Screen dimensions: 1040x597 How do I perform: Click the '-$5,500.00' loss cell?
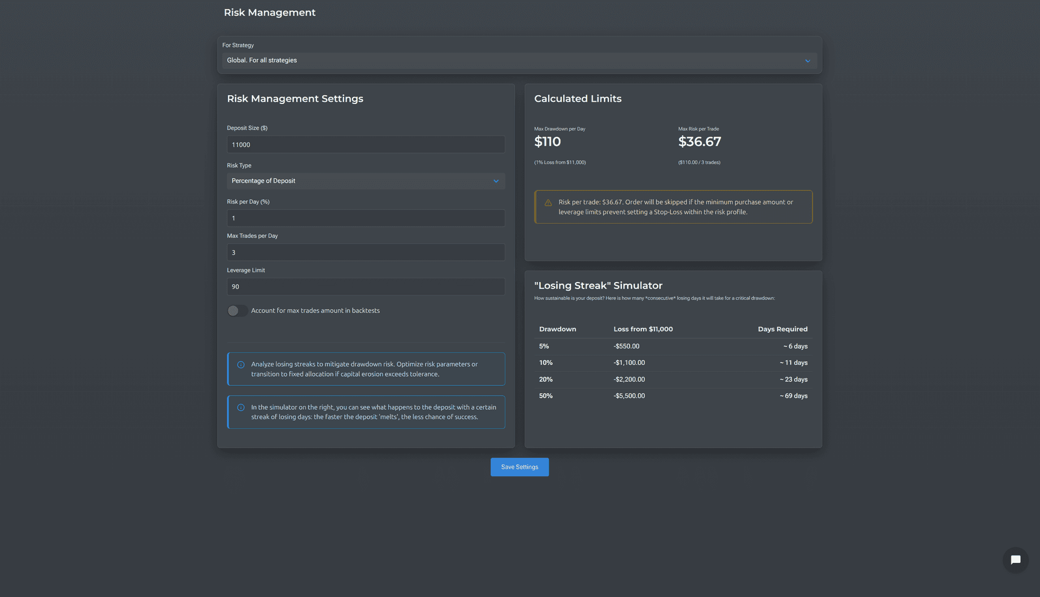(629, 396)
